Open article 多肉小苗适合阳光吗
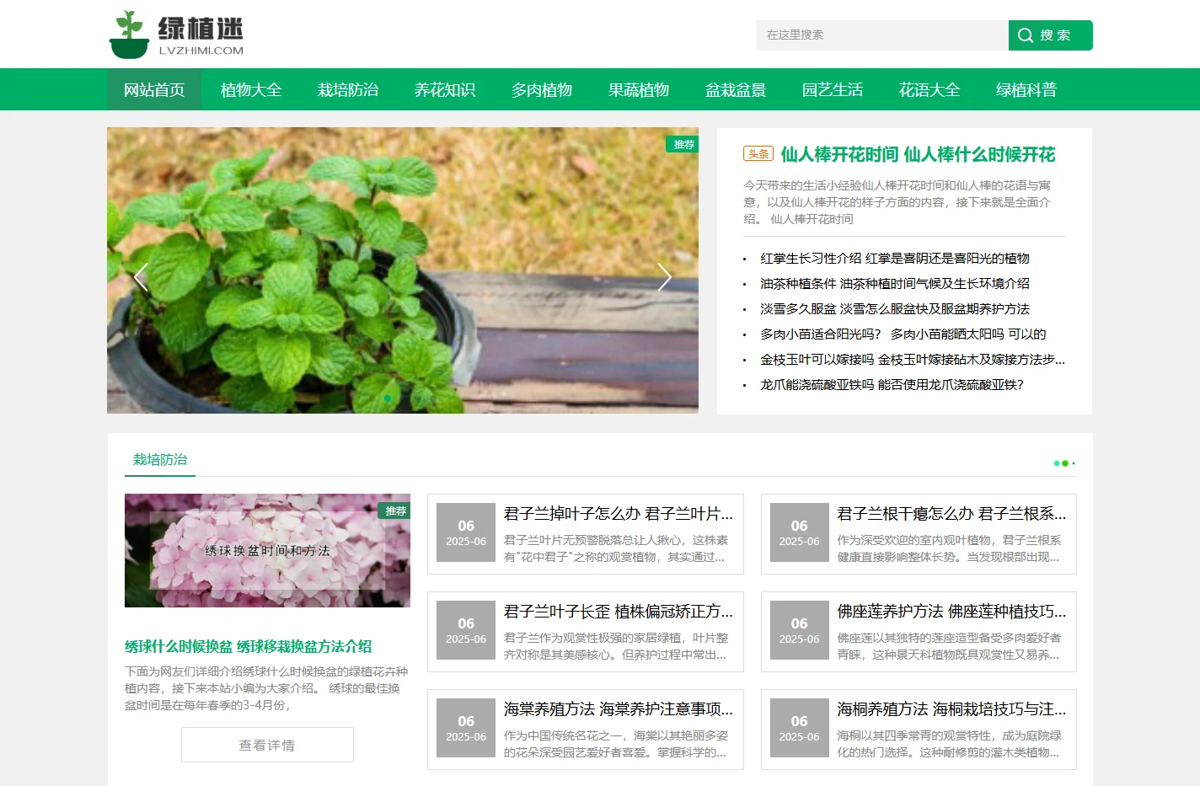 [903, 334]
